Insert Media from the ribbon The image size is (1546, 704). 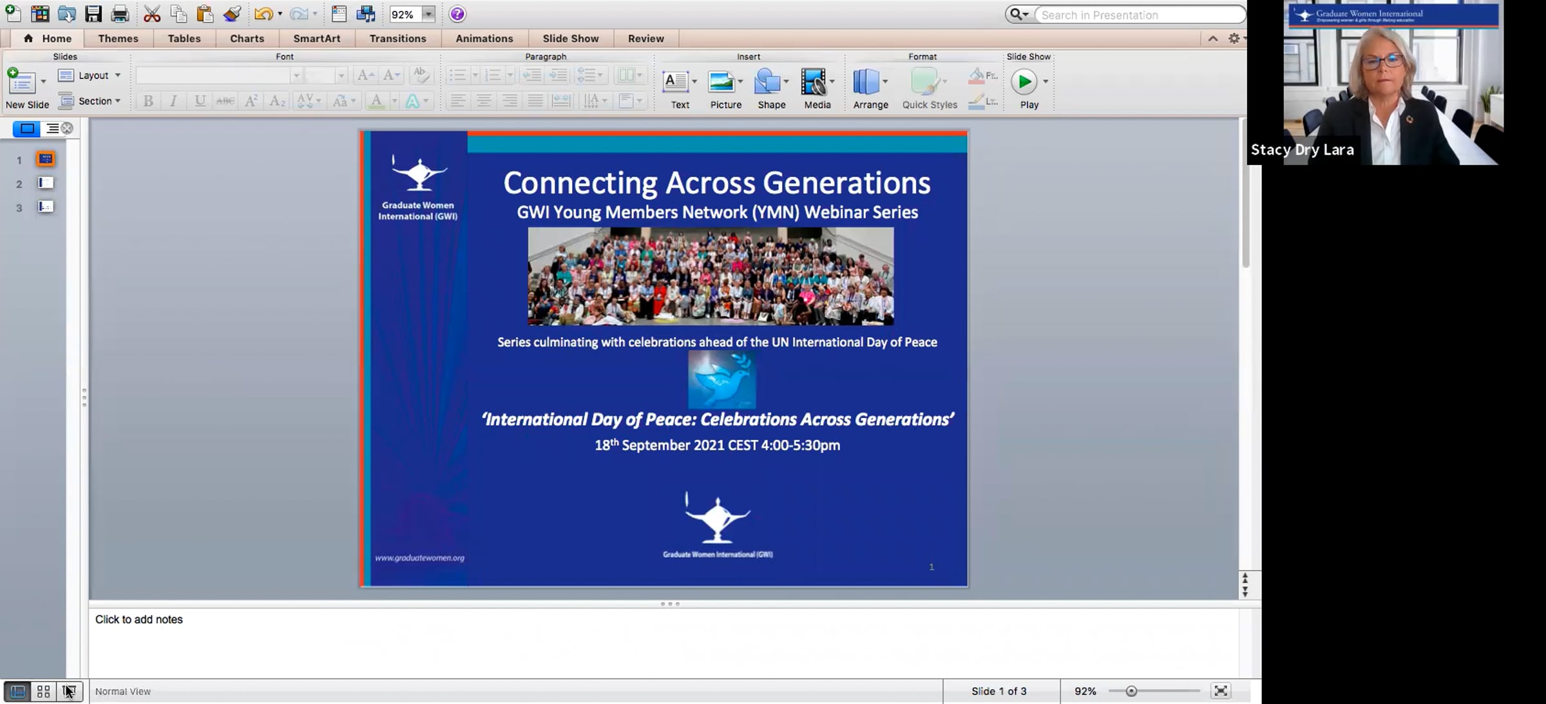point(813,82)
